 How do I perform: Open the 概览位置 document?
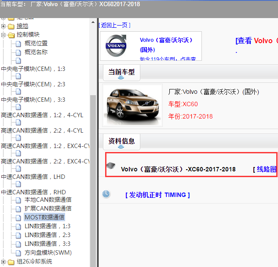36,43
